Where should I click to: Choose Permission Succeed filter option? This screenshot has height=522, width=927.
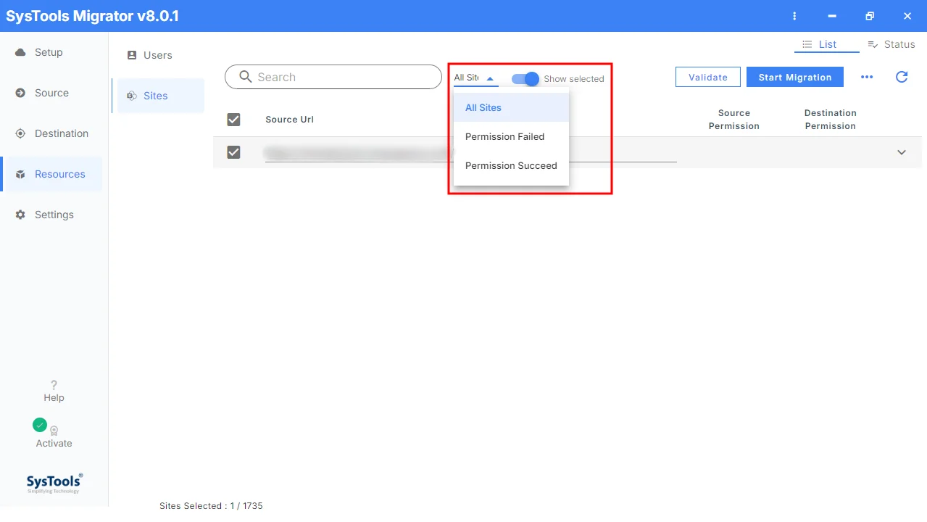[x=511, y=165]
